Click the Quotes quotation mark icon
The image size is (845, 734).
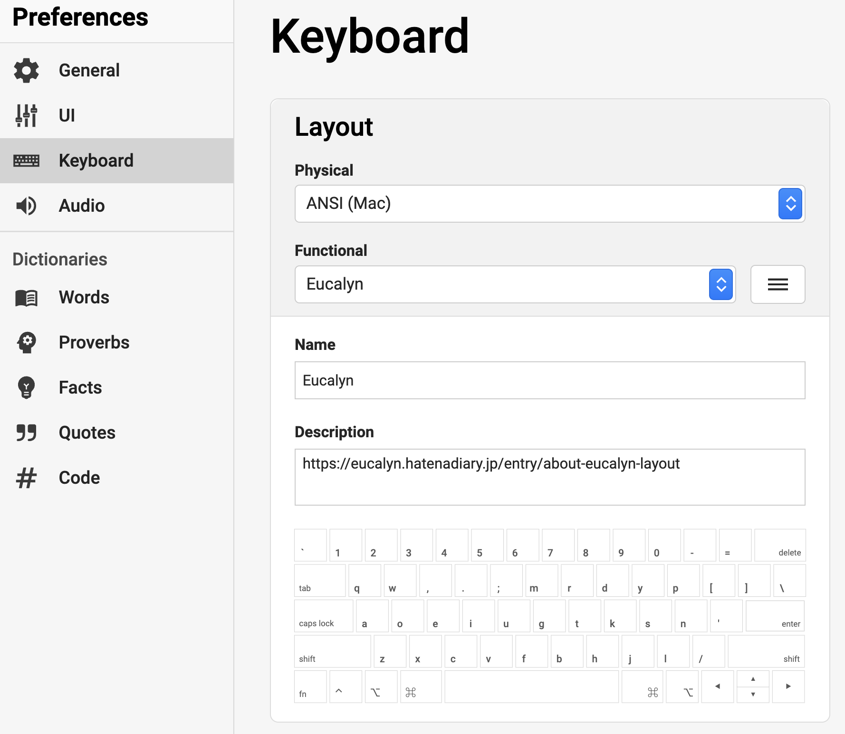[x=27, y=433]
